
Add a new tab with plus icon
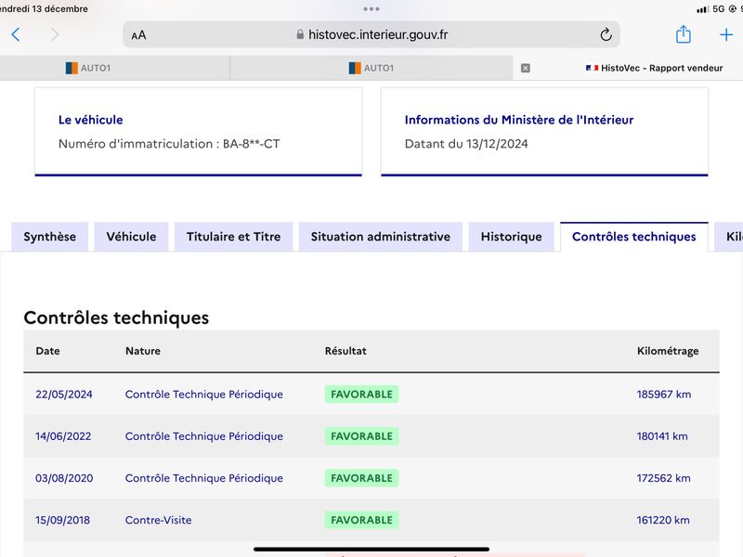click(726, 34)
